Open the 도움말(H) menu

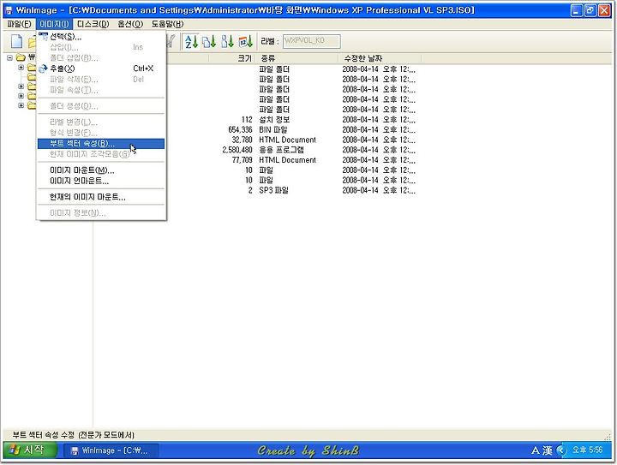coord(167,24)
